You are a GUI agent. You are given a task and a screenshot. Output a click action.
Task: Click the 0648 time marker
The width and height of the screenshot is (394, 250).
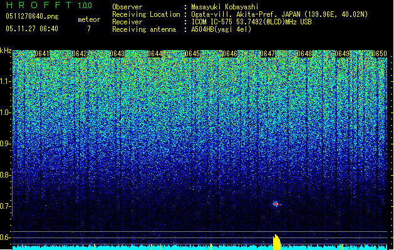click(x=304, y=54)
